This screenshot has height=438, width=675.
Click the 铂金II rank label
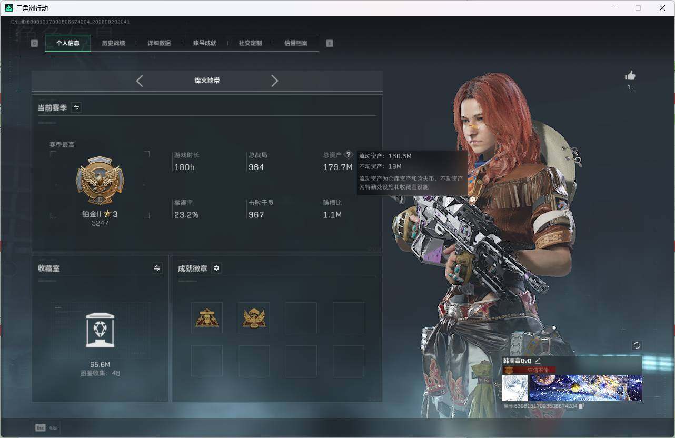[x=91, y=214]
